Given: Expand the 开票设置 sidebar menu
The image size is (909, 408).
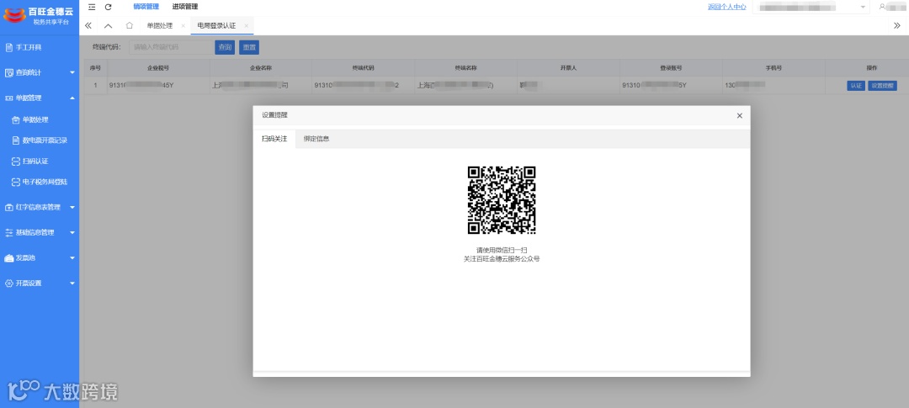Looking at the screenshot, I should [40, 283].
